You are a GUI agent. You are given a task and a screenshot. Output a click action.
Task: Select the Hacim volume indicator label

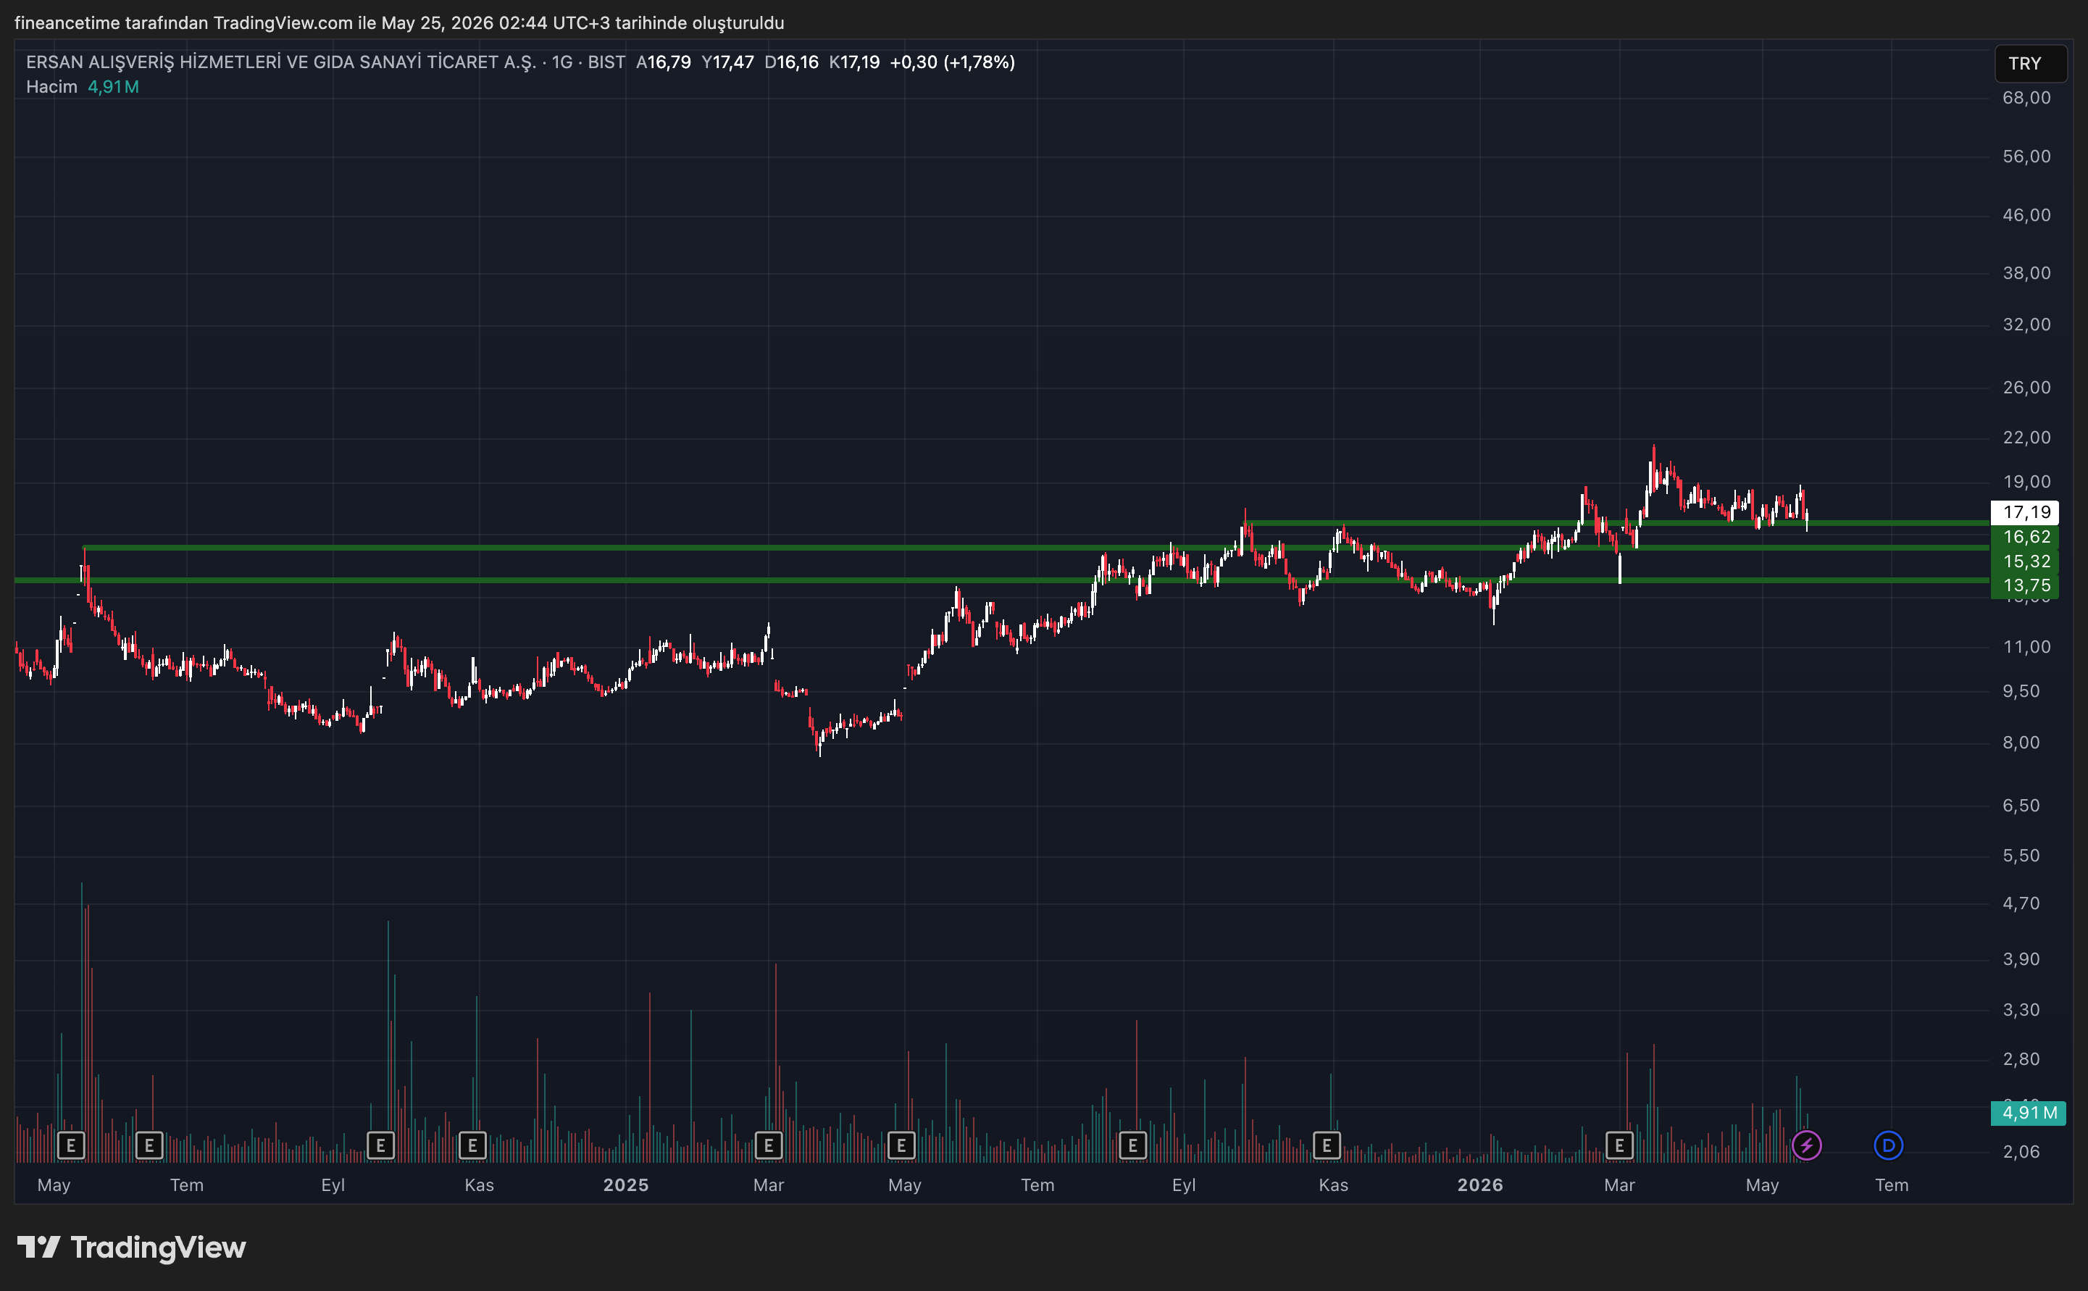click(x=51, y=87)
